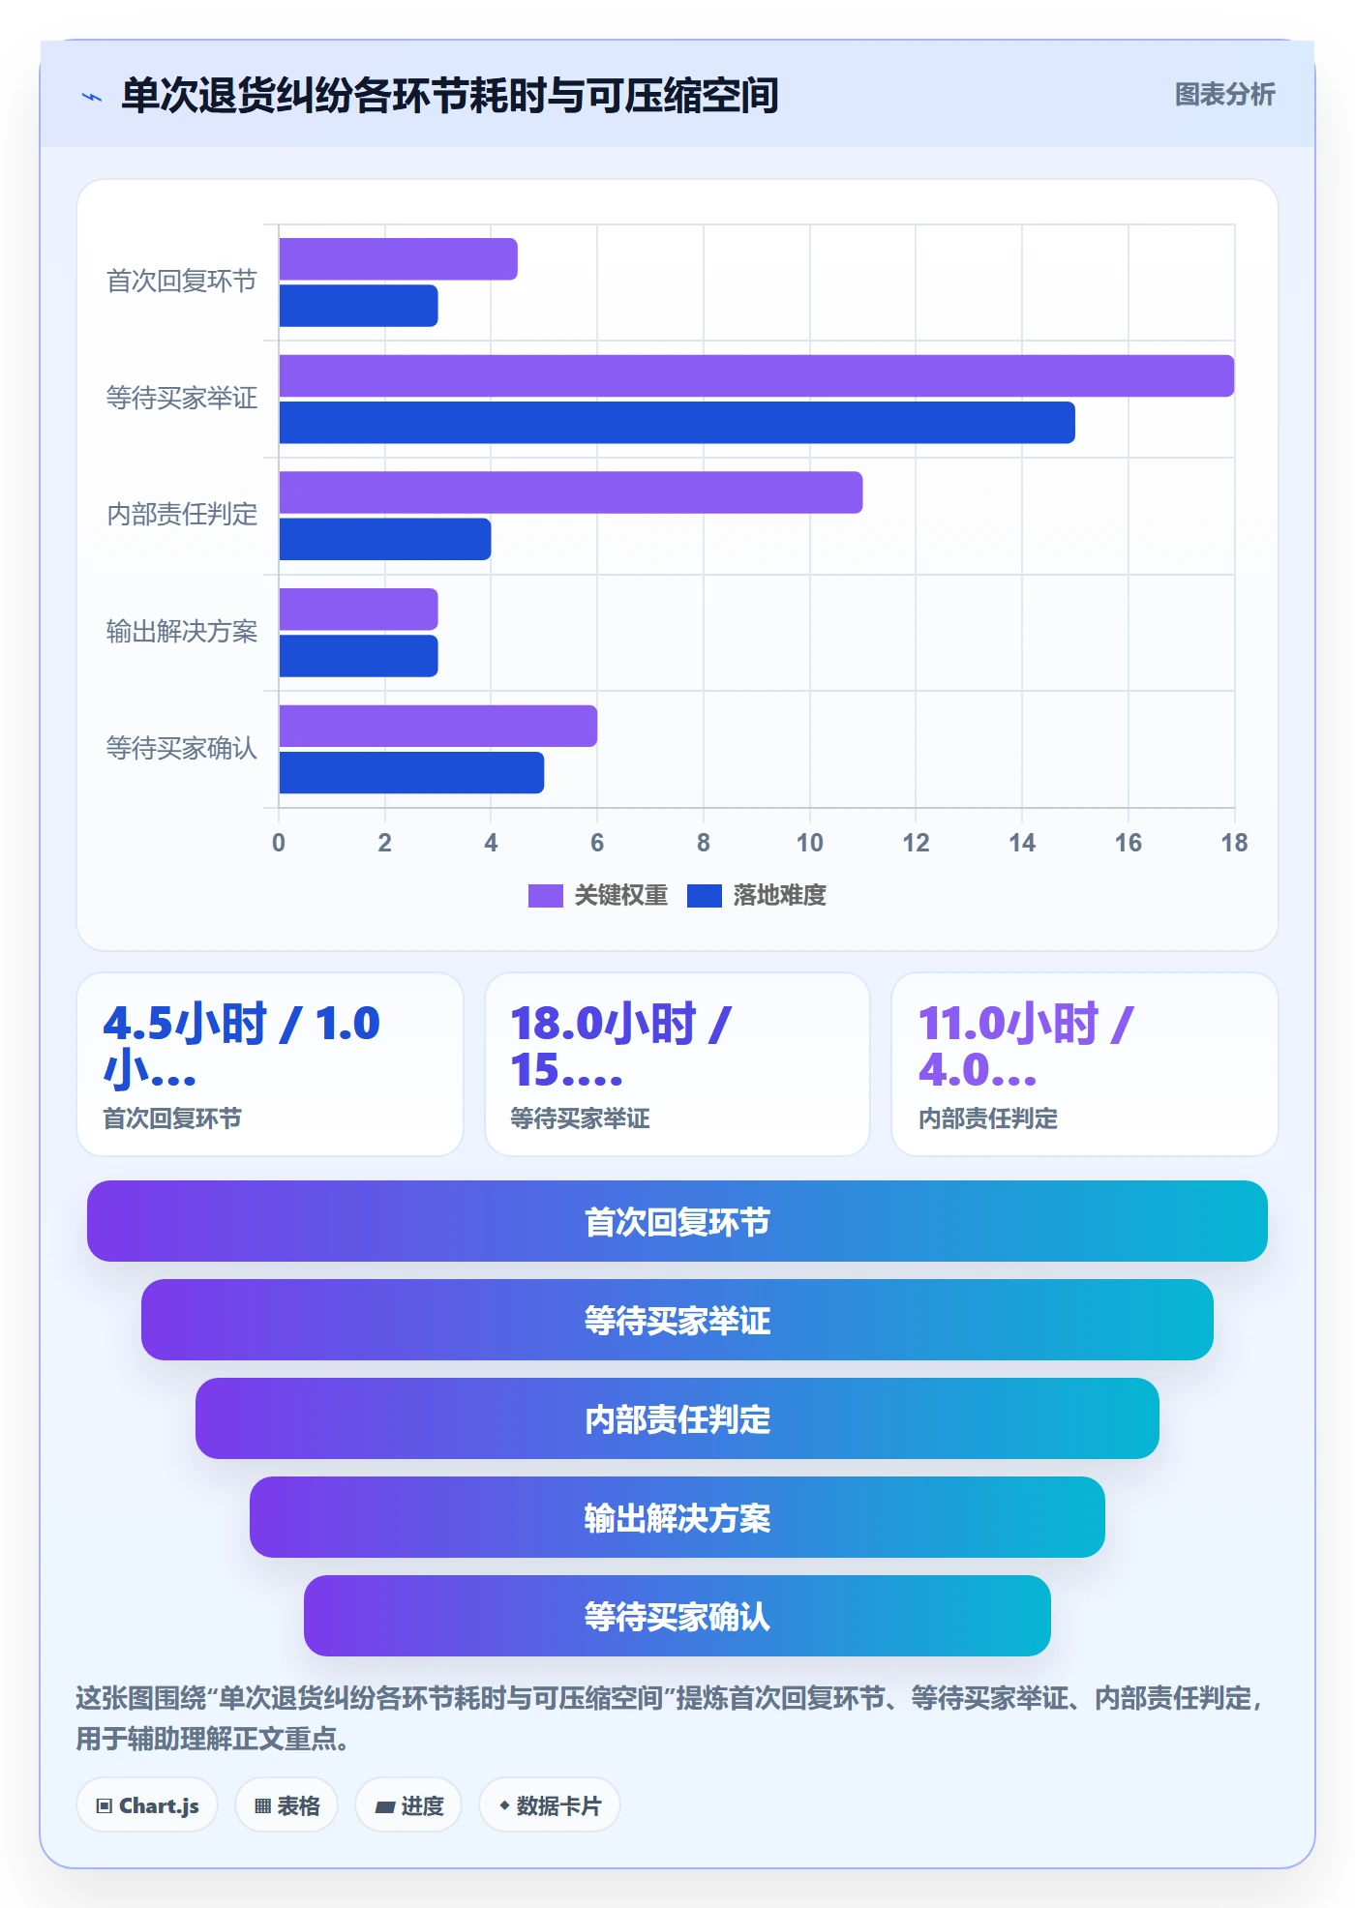
Task: Click the purple 输出解决方案 chart bar
Action: coord(358,610)
